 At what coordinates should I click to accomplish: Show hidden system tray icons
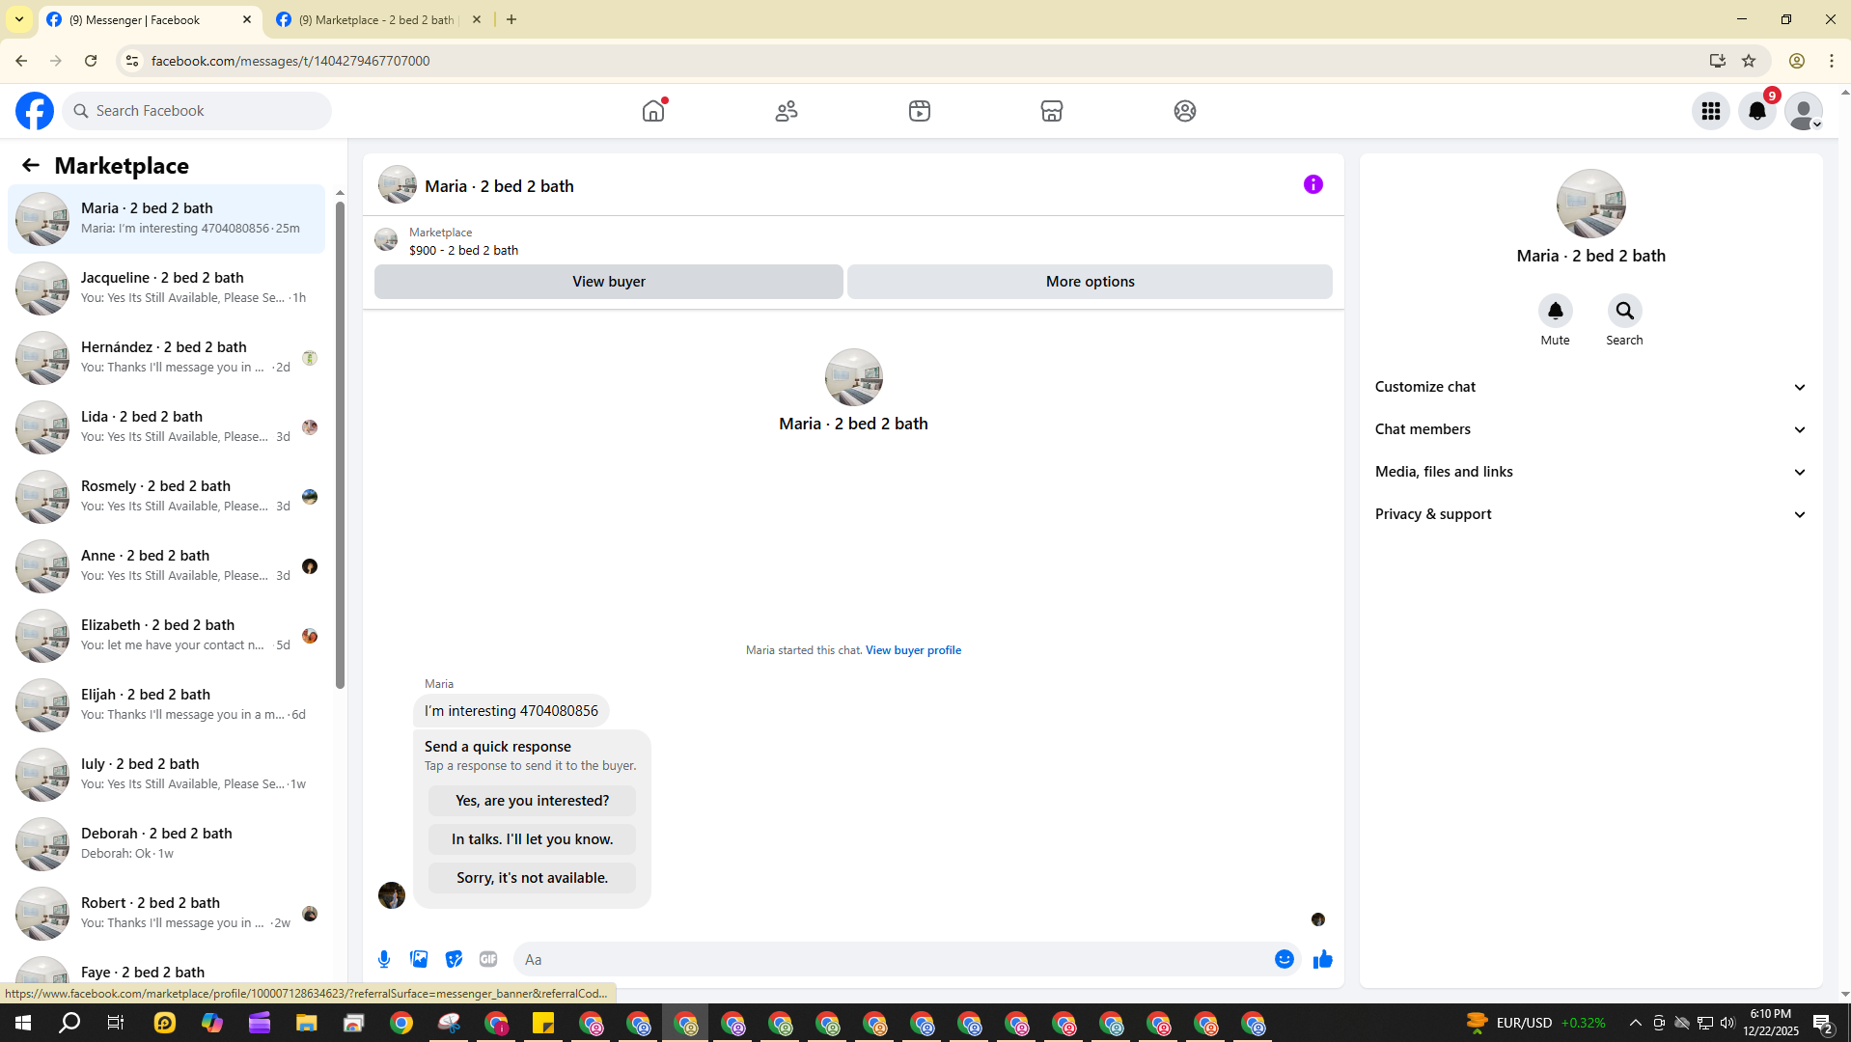pyautogui.click(x=1636, y=1024)
